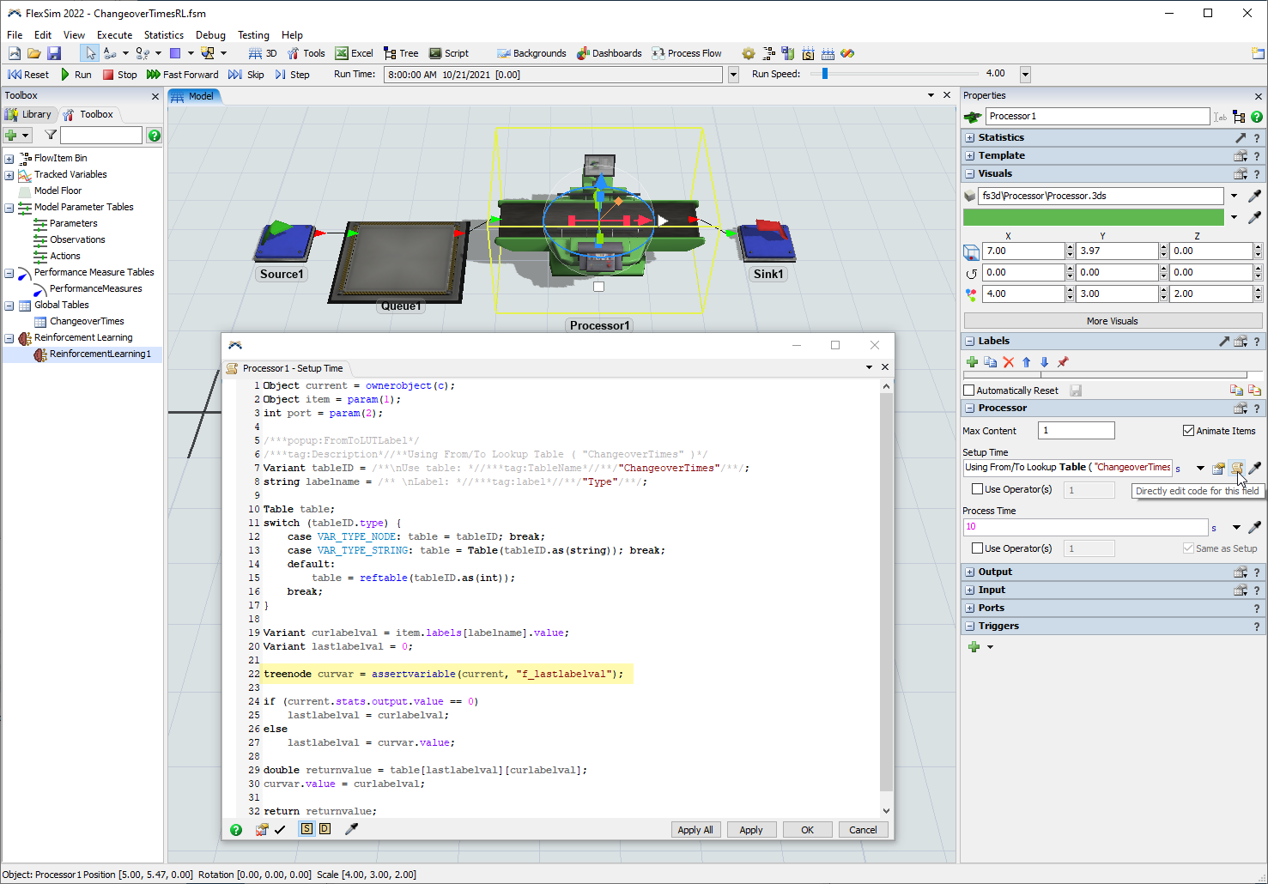Toggle the Animate Items checkbox
Image resolution: width=1268 pixels, height=884 pixels.
1189,431
